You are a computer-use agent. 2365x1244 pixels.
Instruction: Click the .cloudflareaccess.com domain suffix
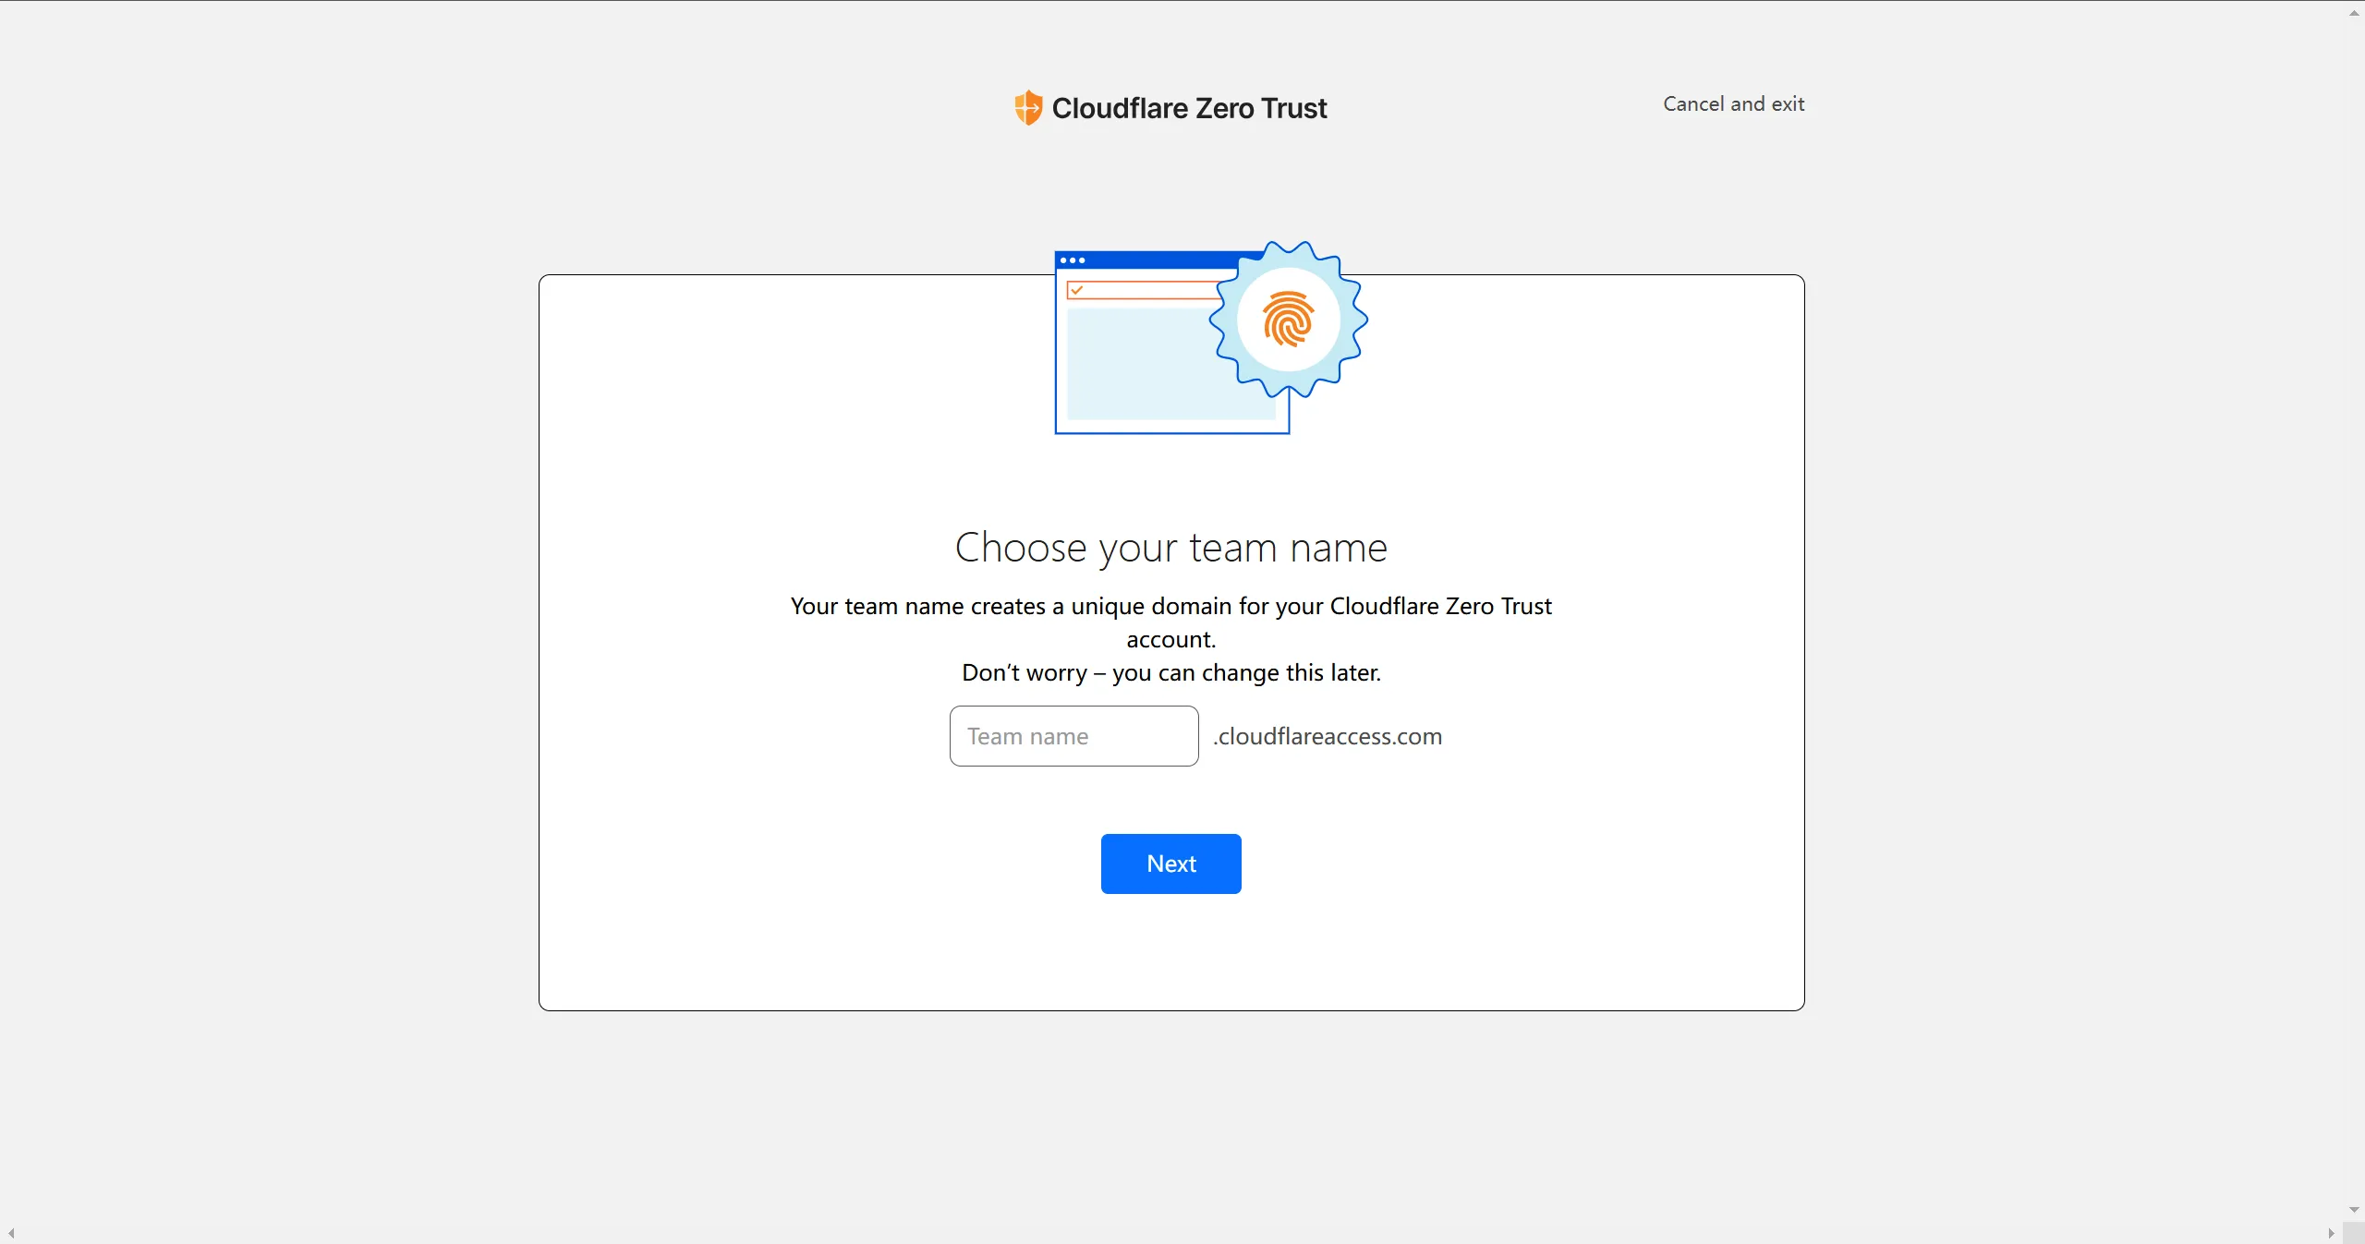(x=1328, y=736)
